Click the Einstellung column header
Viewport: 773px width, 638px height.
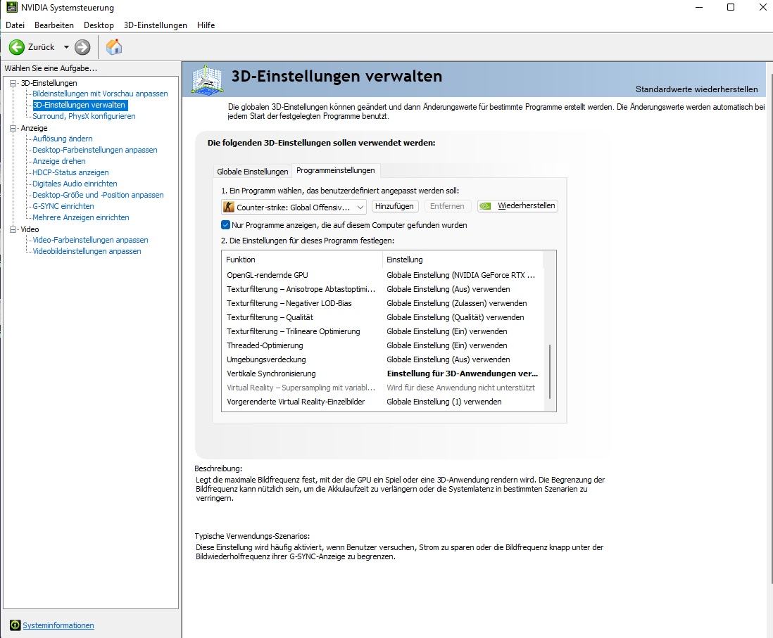463,260
